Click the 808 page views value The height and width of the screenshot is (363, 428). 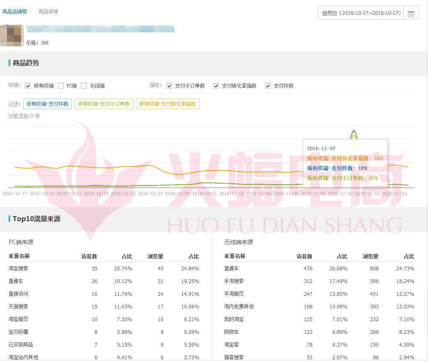374,268
